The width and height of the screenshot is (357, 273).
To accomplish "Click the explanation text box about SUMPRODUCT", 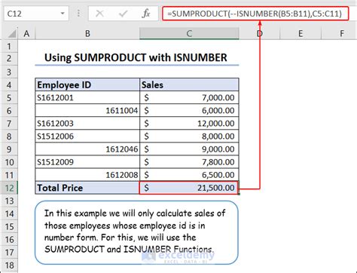I will pyautogui.click(x=136, y=232).
